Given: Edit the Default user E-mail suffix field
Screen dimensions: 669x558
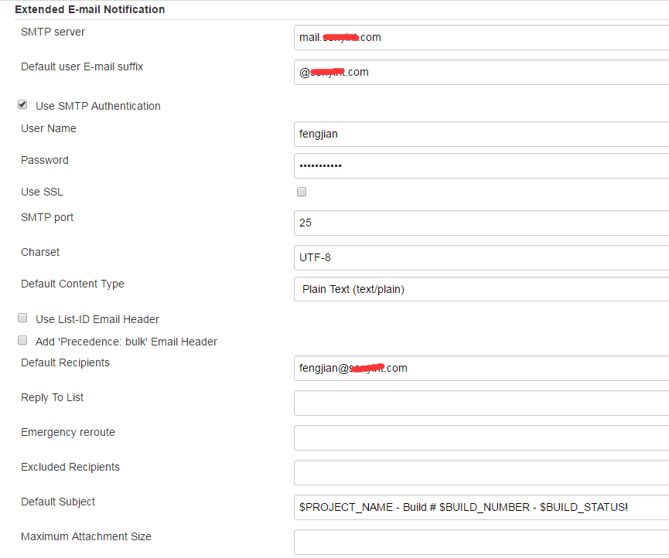Looking at the screenshot, I should click(x=481, y=72).
